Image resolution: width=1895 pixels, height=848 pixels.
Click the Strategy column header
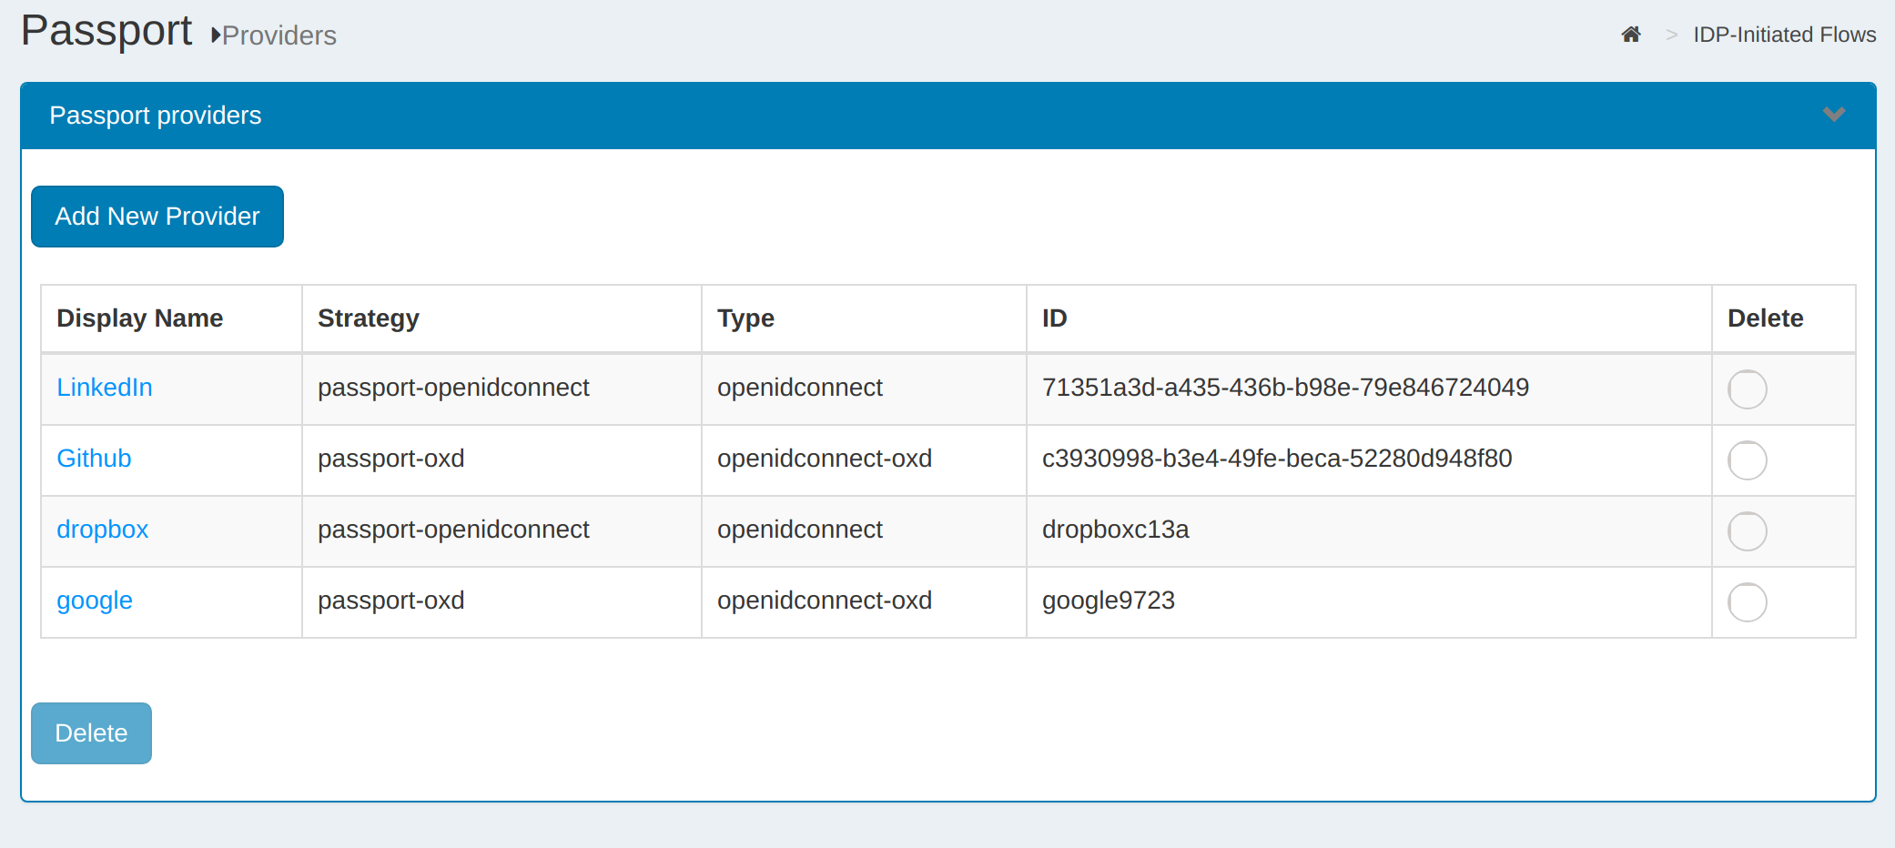369,318
